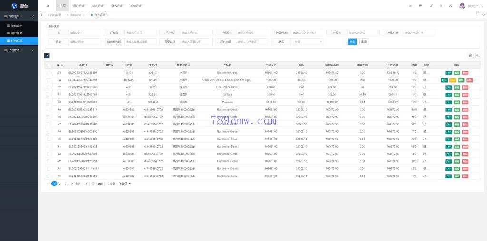This screenshot has height=241, width=487.
Task: Open the statistics chart icon in header
Action: 410,6
